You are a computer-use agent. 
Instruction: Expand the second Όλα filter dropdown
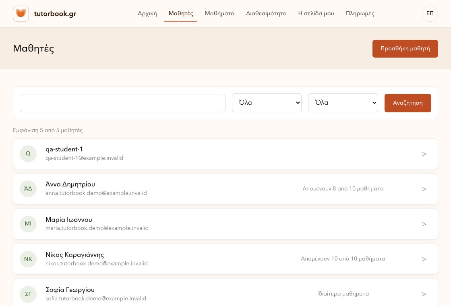click(x=343, y=103)
